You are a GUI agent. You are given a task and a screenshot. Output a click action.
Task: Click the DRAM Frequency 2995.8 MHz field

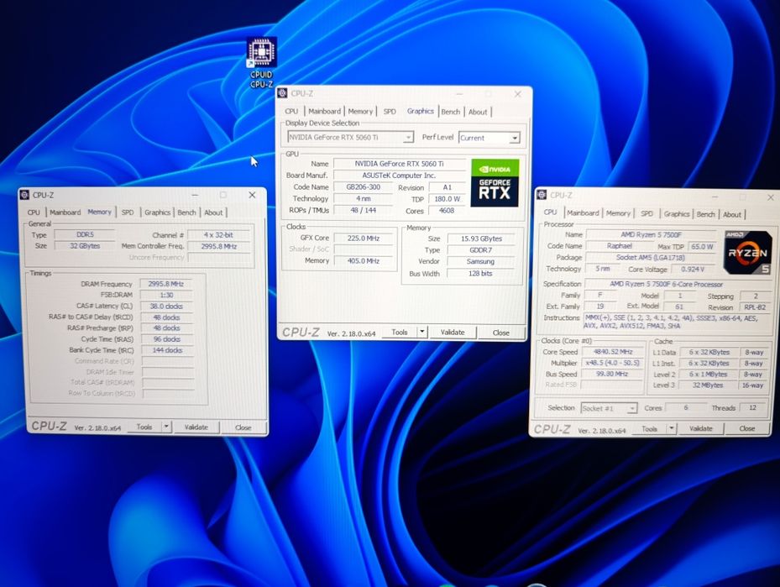(x=166, y=284)
